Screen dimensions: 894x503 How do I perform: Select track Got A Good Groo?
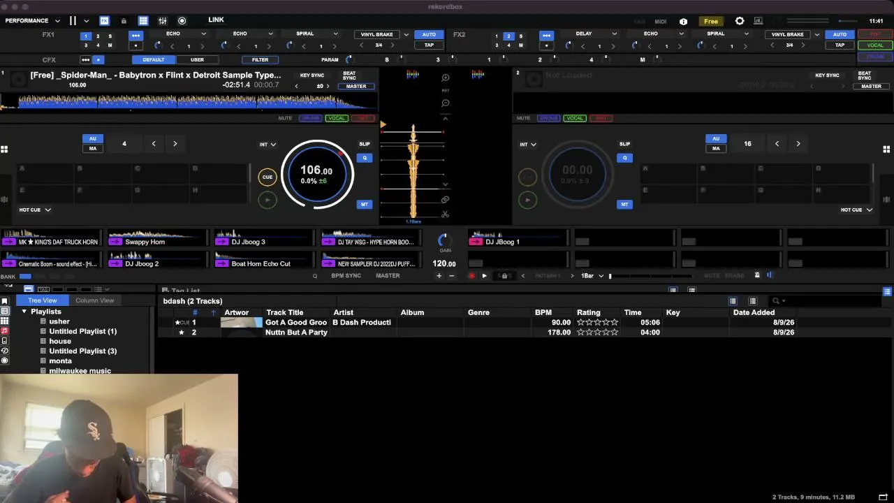(x=296, y=322)
